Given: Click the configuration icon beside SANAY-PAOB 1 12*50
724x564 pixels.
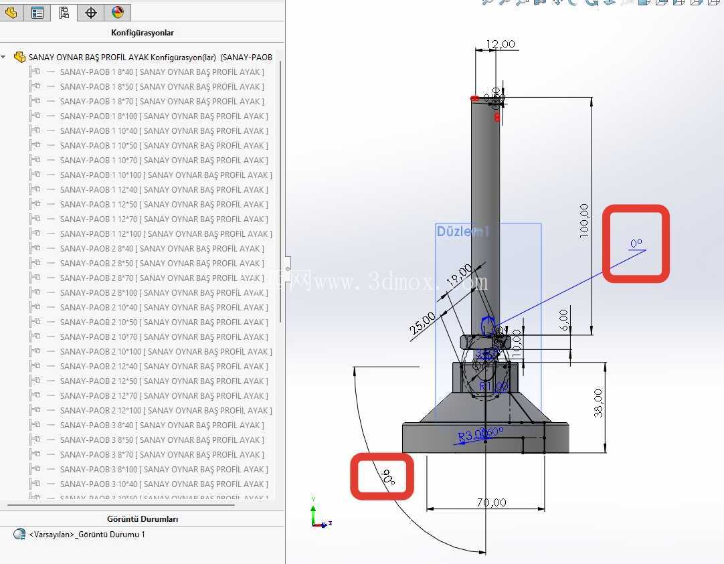Looking at the screenshot, I should point(35,205).
